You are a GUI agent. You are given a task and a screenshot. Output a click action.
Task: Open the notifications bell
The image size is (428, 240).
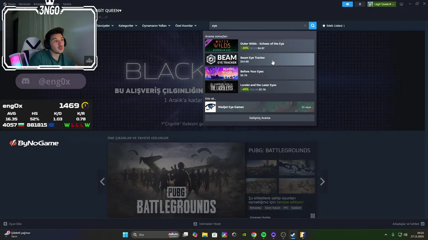(x=360, y=4)
